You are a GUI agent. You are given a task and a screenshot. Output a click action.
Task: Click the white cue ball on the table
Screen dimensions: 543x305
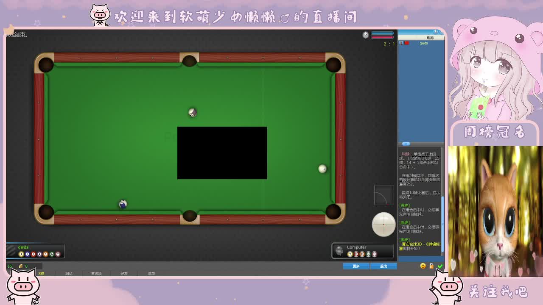pyautogui.click(x=322, y=169)
